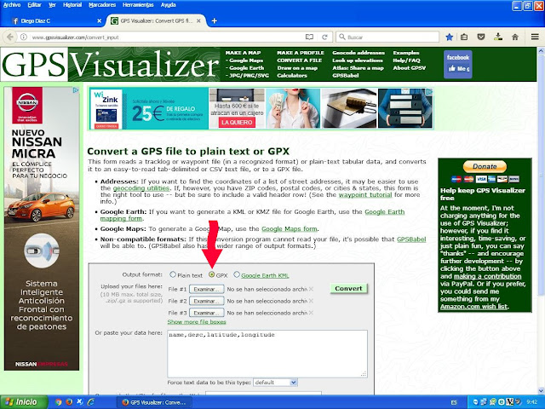Close the Diego Diaz C tab
The height and width of the screenshot is (409, 545).
tap(99, 20)
